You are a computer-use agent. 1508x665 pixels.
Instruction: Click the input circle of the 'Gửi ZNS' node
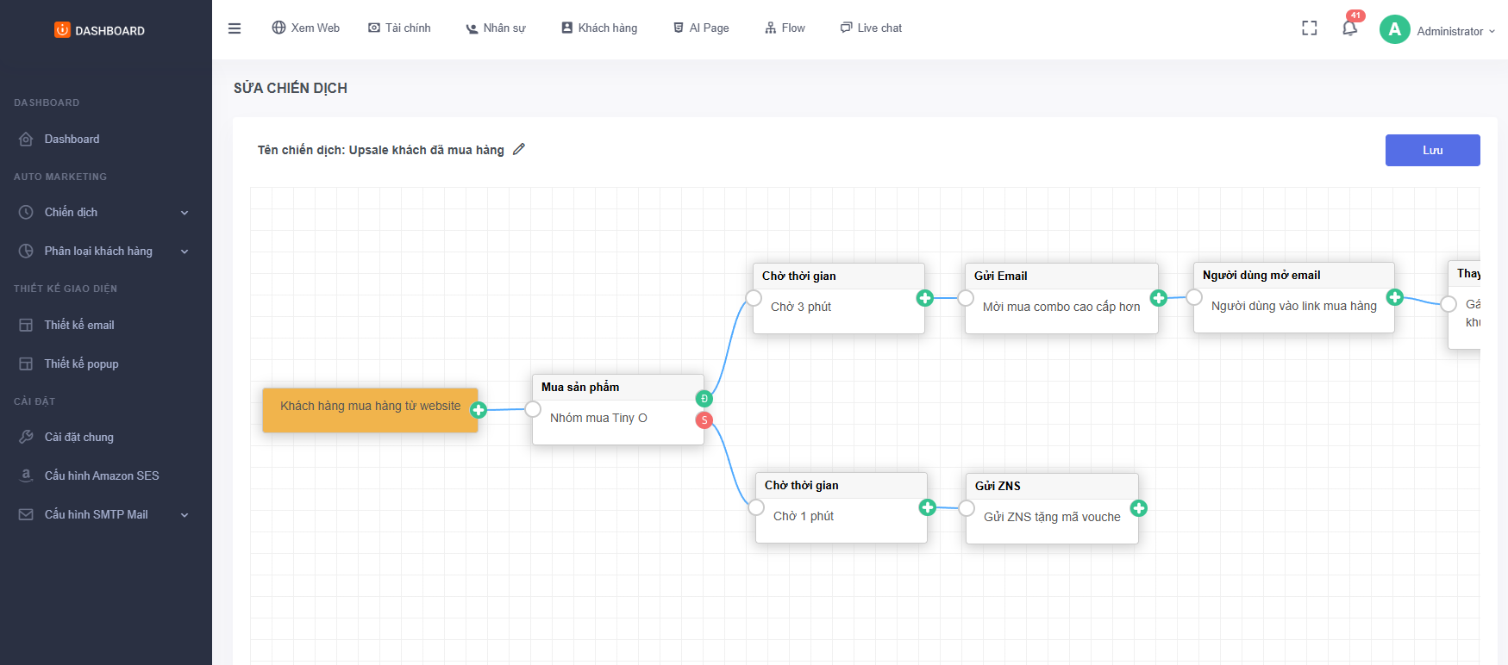click(x=967, y=508)
